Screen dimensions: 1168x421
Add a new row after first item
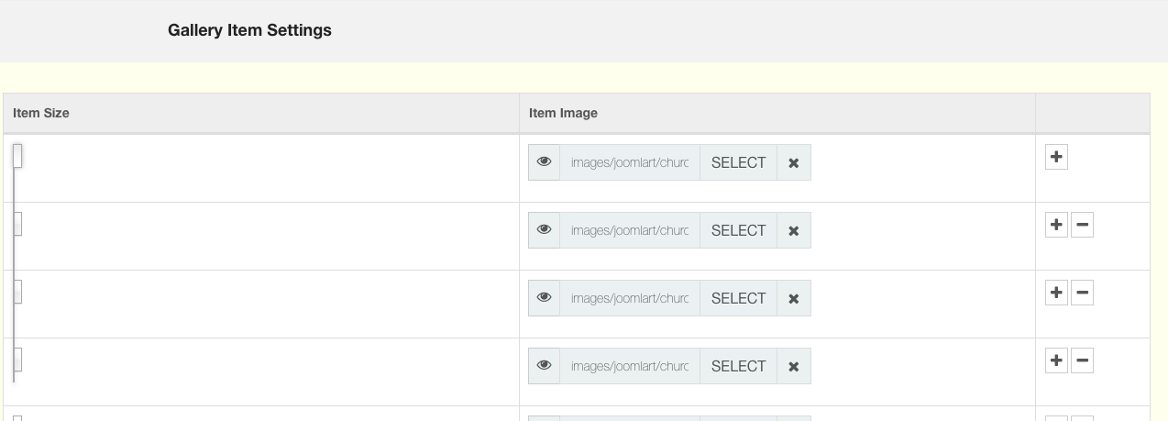pyautogui.click(x=1056, y=157)
